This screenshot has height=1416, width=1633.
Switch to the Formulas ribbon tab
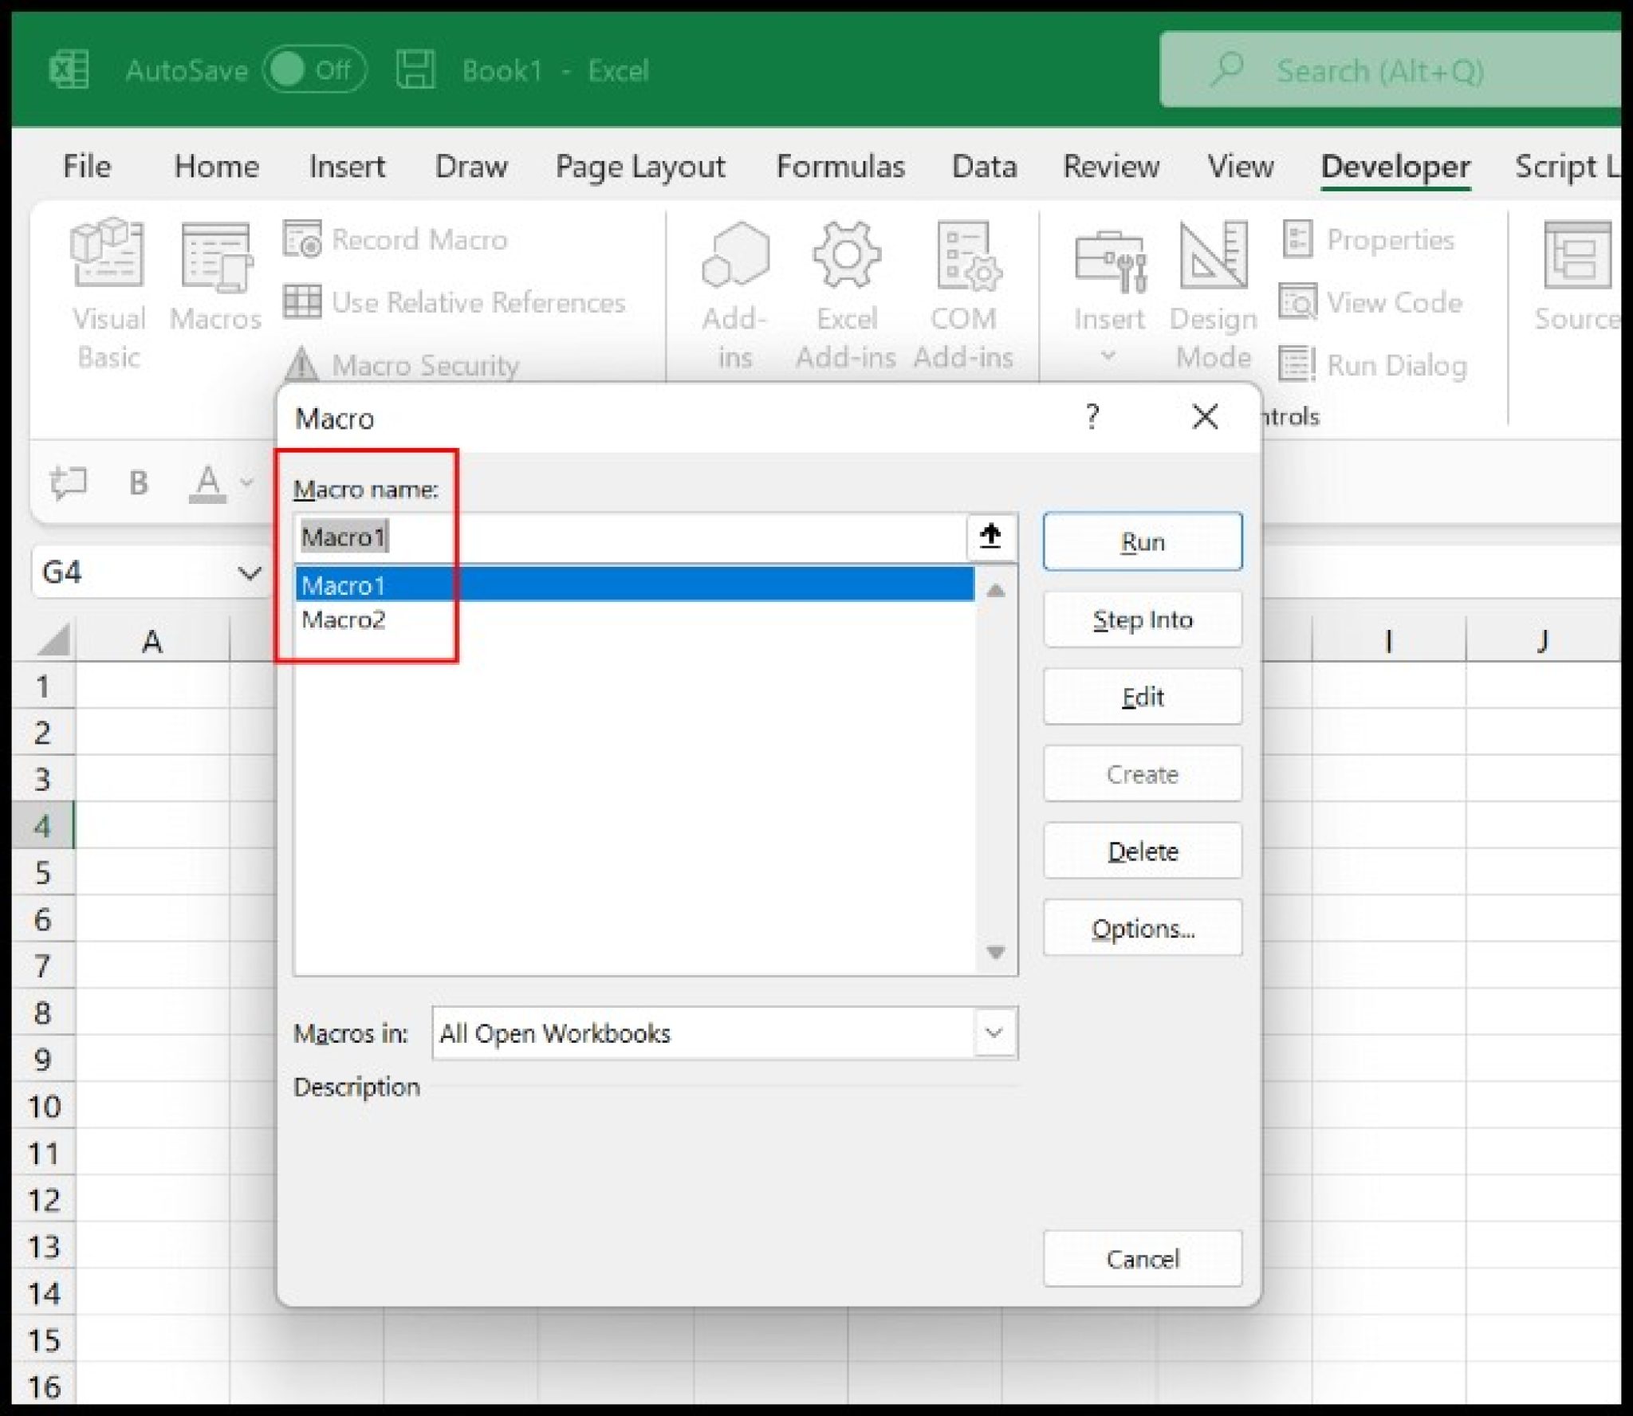[840, 167]
